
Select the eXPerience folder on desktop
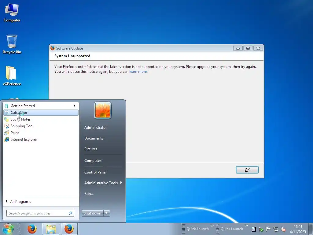(12, 76)
